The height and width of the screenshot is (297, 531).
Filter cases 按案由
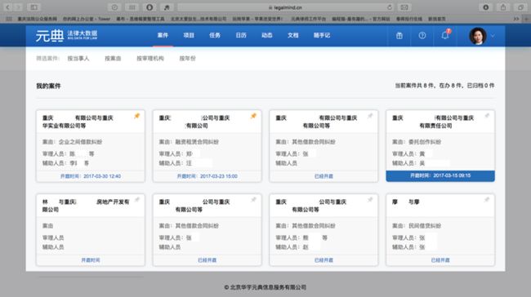point(113,59)
